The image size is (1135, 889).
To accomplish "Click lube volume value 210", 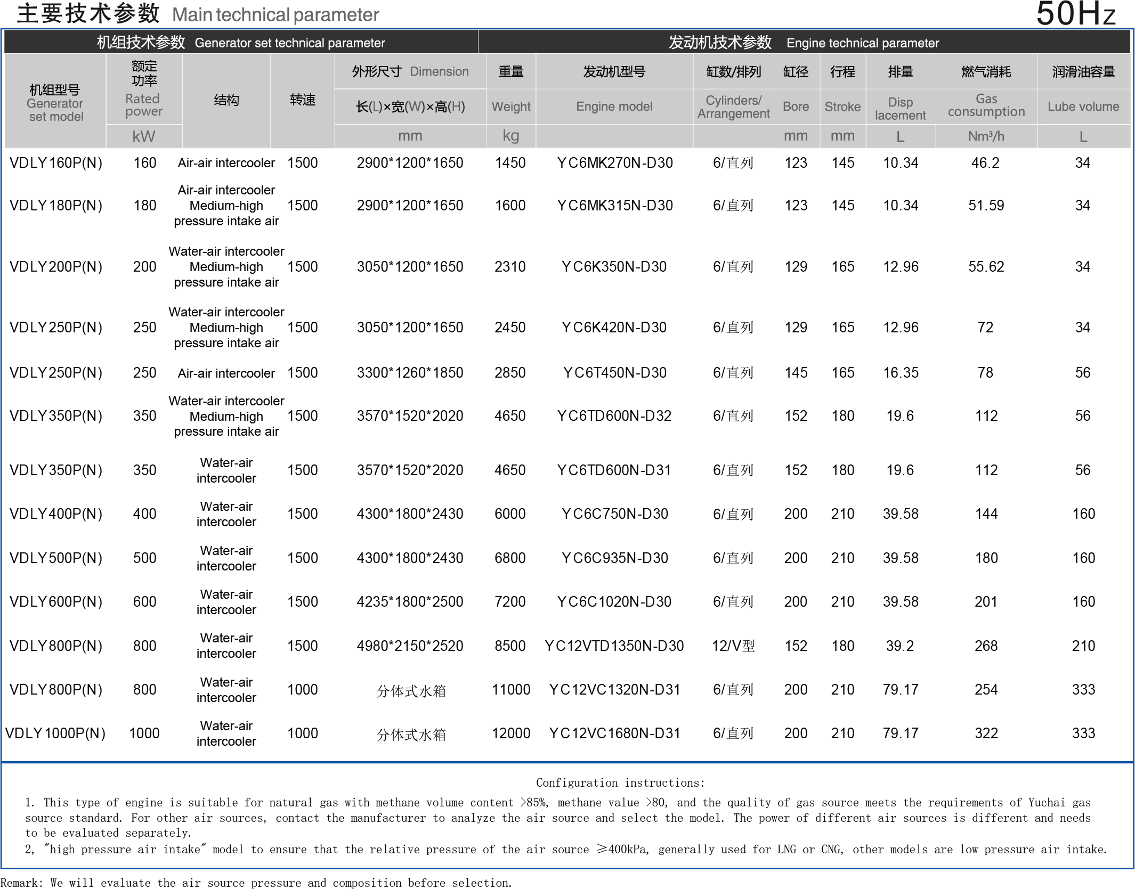I will tap(1083, 646).
